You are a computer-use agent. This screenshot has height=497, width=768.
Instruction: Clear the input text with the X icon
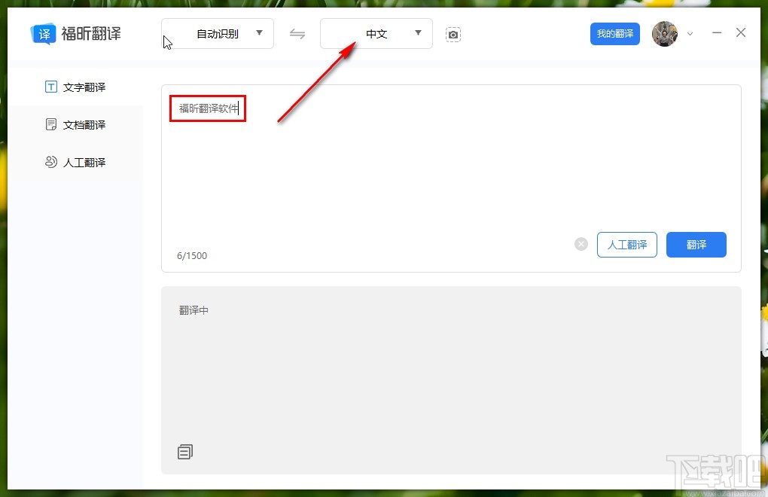click(x=581, y=244)
